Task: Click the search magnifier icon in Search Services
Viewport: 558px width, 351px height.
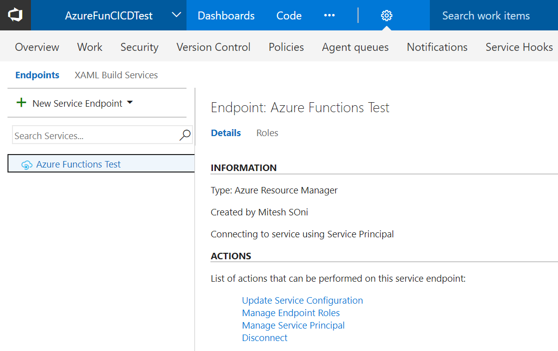Action: coord(185,135)
